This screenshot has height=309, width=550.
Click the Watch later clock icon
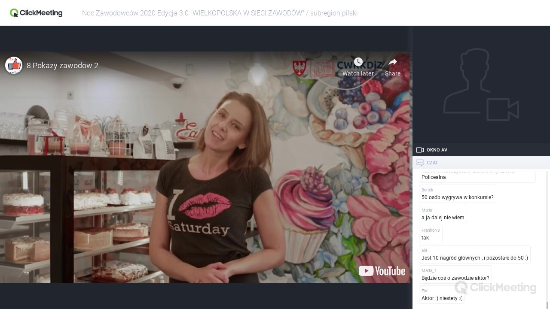358,62
